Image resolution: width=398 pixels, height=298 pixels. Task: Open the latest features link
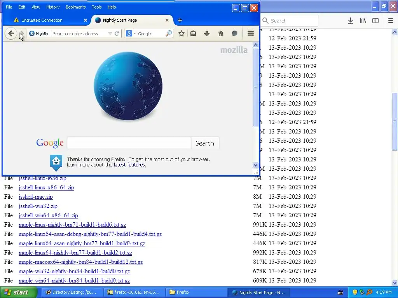(129, 165)
